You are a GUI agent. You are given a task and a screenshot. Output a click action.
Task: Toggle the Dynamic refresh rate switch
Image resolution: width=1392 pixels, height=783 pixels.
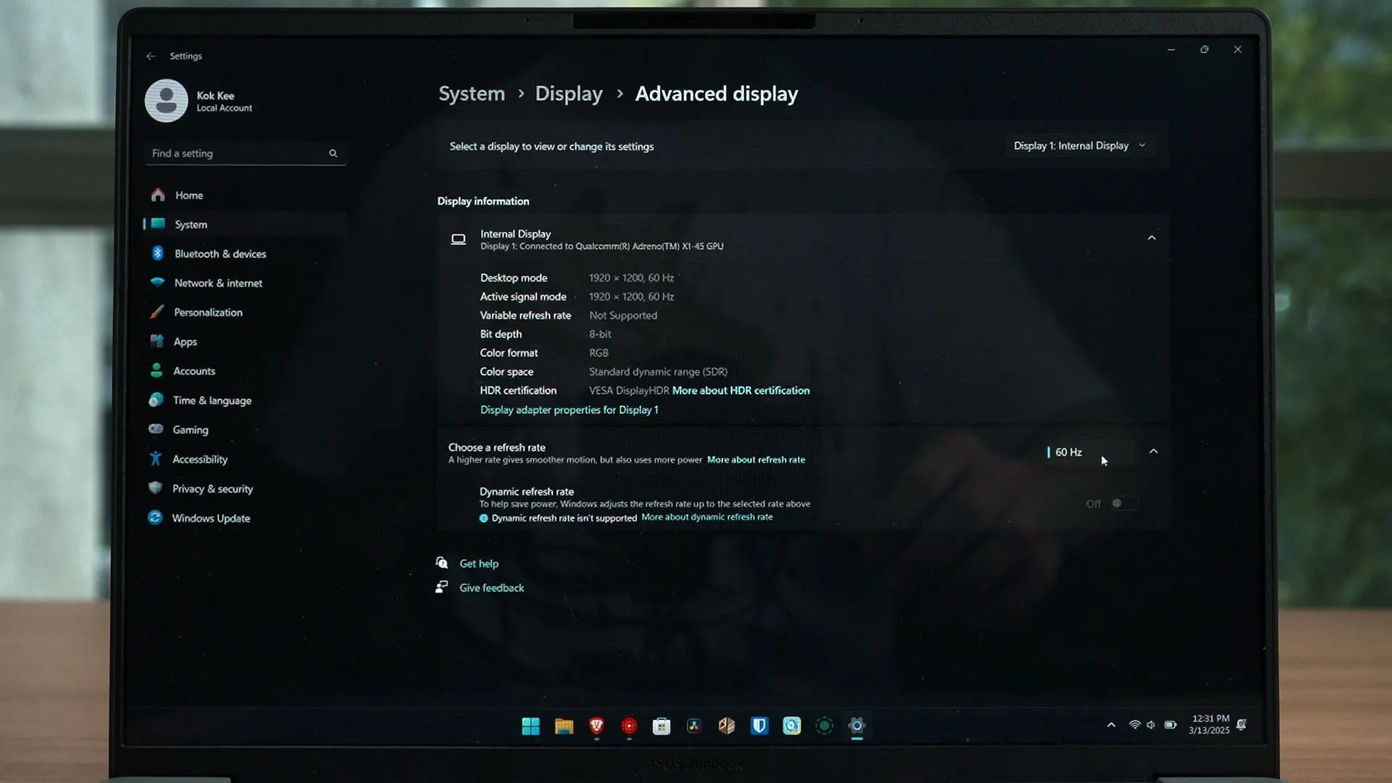click(1123, 503)
